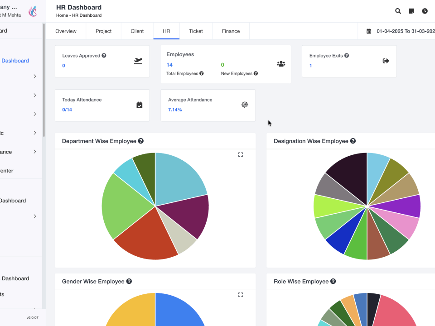Expand the third sidebar submenu chevron below Dashboard

[x=35, y=114]
